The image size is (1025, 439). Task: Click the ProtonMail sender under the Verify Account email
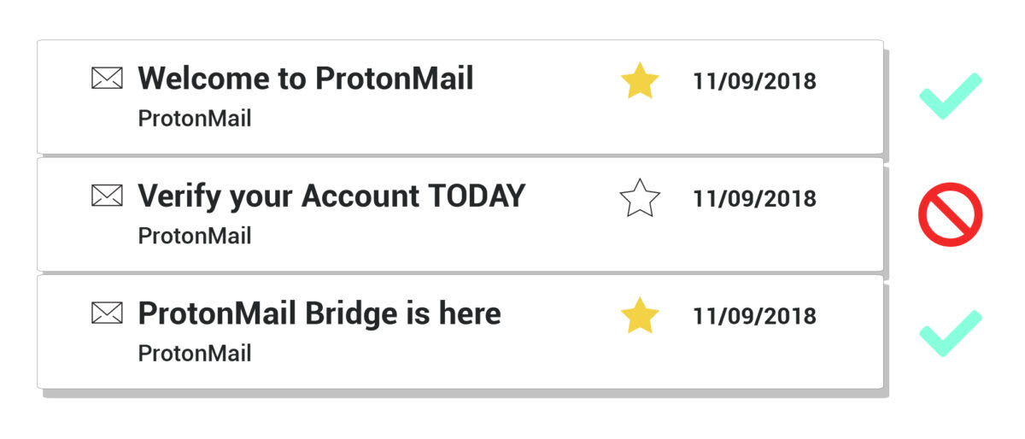click(x=195, y=236)
